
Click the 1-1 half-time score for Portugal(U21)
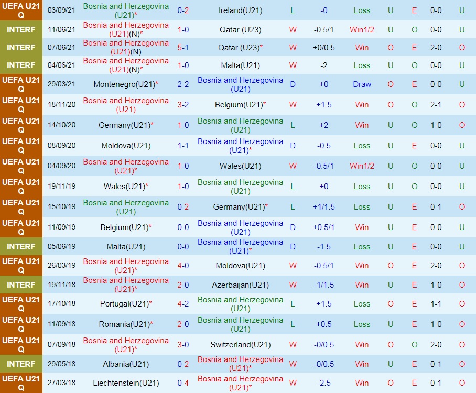coord(436,304)
